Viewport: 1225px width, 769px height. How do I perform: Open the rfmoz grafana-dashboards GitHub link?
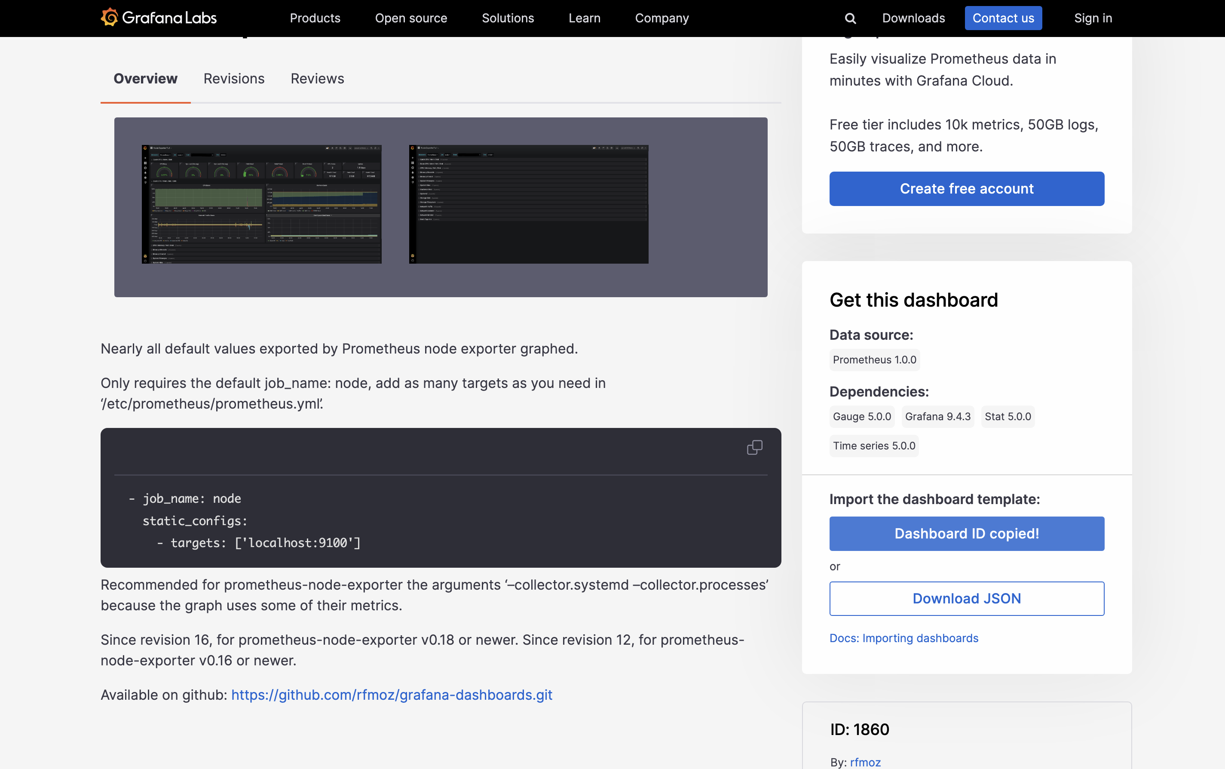click(392, 695)
